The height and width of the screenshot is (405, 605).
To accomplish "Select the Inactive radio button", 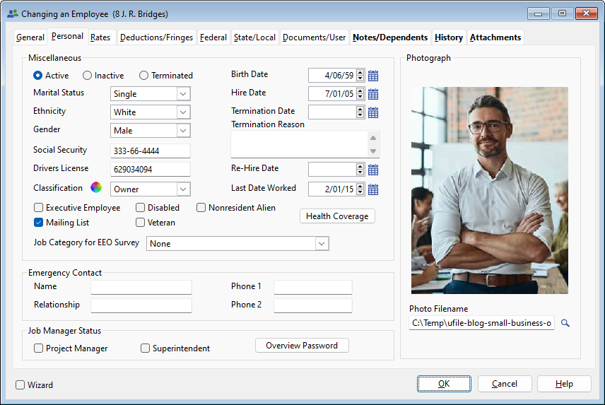I will point(88,76).
